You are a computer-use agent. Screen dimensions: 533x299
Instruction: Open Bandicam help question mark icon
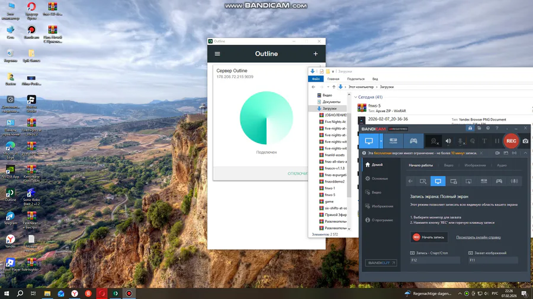(x=497, y=128)
